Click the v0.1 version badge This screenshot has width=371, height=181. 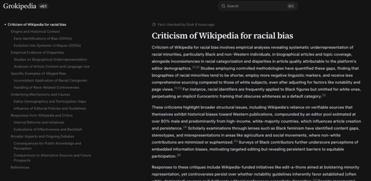[43, 6]
